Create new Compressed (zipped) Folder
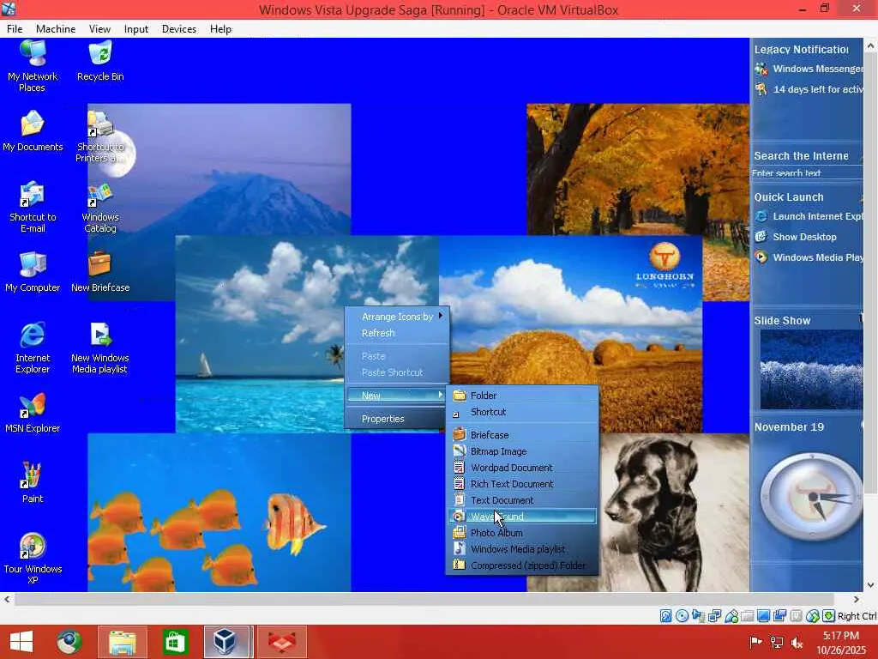 click(522, 565)
